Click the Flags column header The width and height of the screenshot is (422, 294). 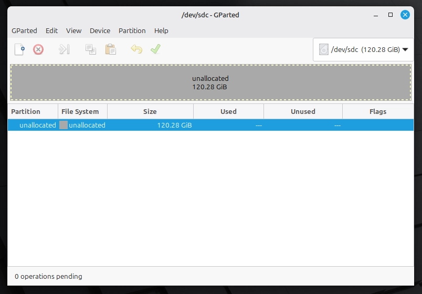click(x=378, y=111)
